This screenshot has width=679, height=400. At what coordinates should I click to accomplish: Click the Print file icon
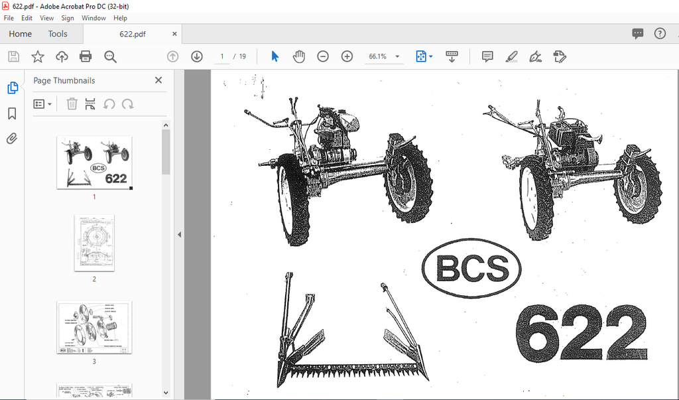[86, 57]
